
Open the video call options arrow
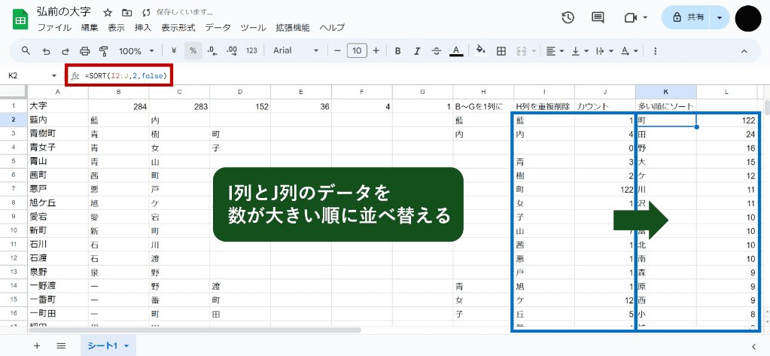pyautogui.click(x=645, y=17)
